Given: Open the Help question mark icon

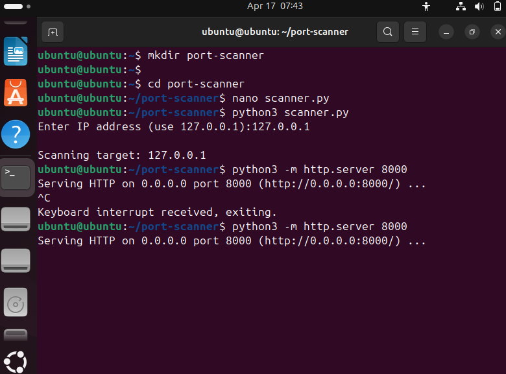Looking at the screenshot, I should click(16, 134).
